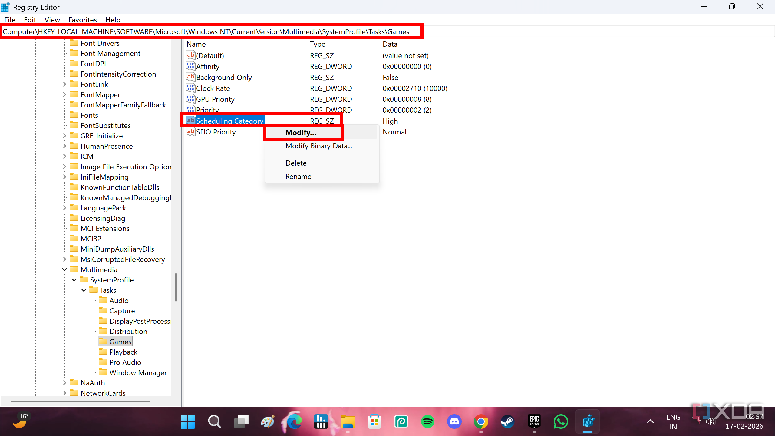Select the Background Only value
The width and height of the screenshot is (775, 436).
[224, 77]
